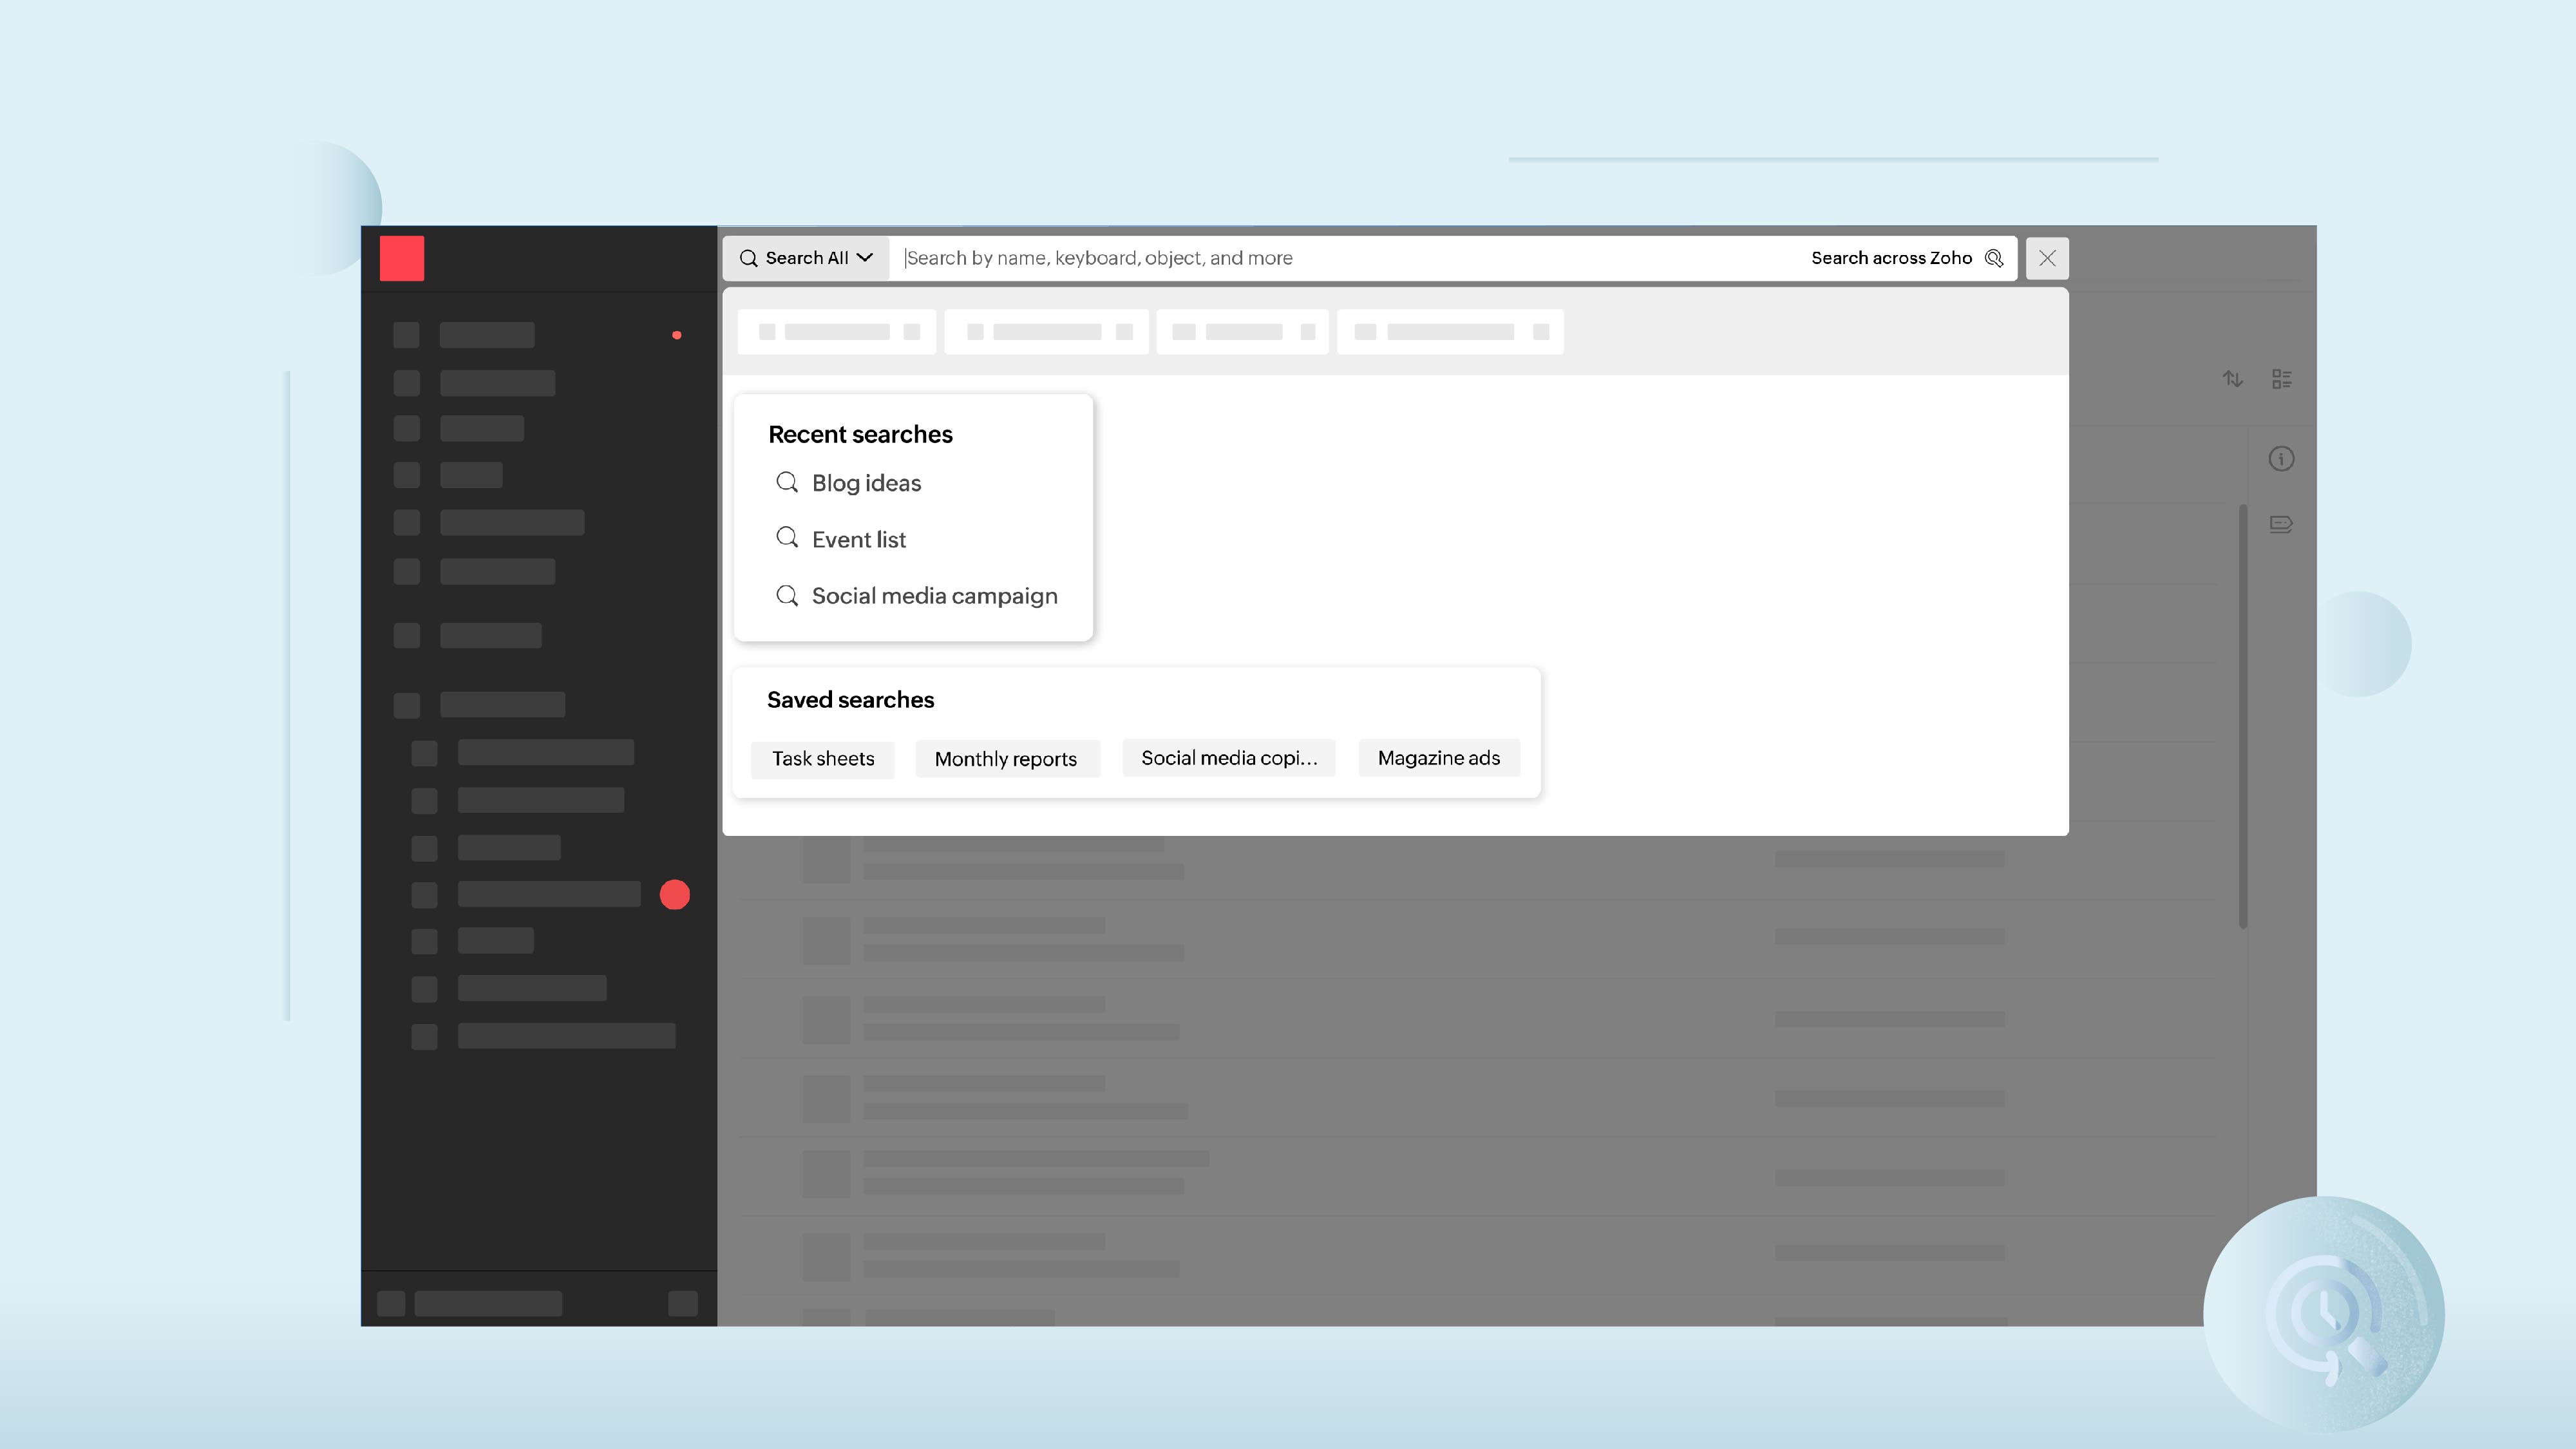Click the red app logo square
This screenshot has height=1449, width=2576.
tap(402, 259)
